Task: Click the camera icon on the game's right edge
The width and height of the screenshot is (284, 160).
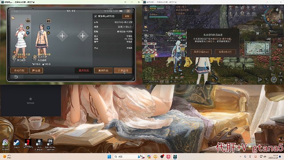Action: (280, 45)
